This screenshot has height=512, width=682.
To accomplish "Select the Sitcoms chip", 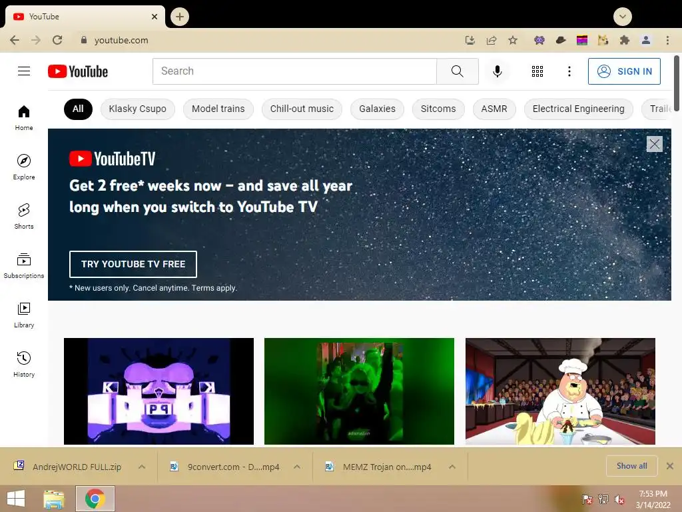I will (438, 109).
